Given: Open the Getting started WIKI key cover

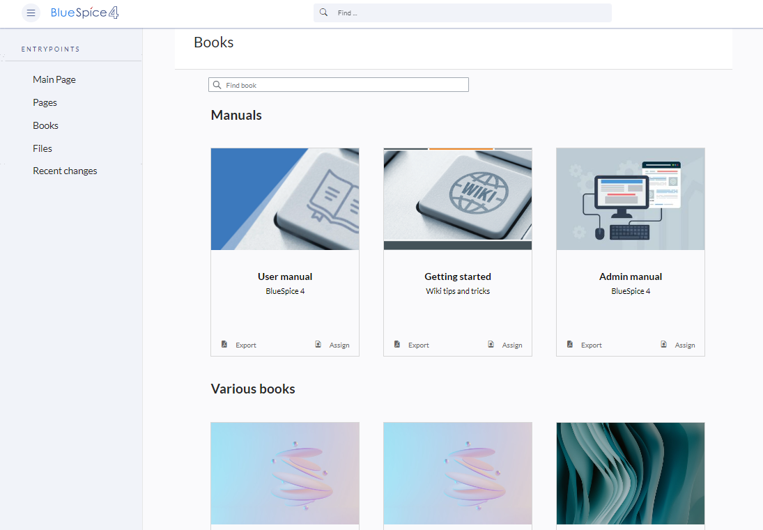Looking at the screenshot, I should coord(458,199).
